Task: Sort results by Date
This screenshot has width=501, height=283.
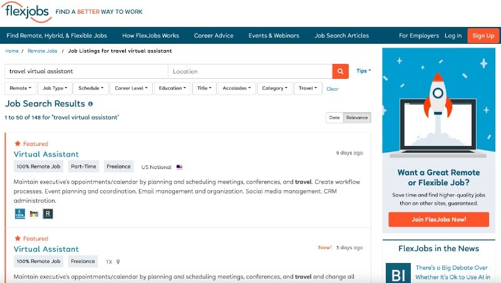Action: pos(334,118)
